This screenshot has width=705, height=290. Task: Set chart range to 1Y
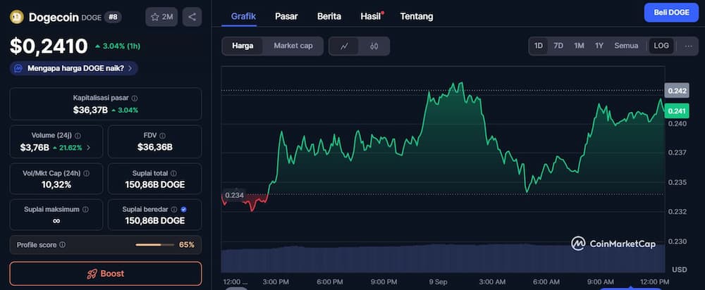click(599, 46)
